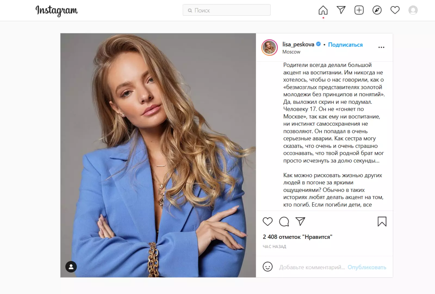Open your profile avatar in header
Screen dimensions: 435x294
point(413,10)
